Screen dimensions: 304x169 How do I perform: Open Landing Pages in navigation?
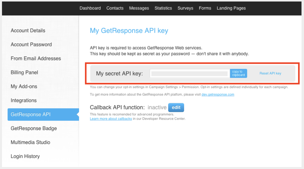(x=231, y=8)
